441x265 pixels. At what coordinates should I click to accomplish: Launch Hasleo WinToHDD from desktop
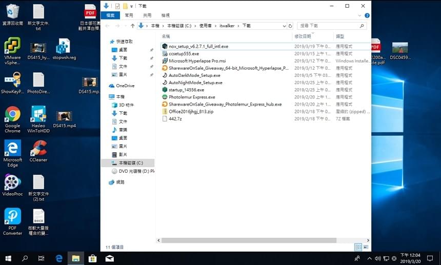click(38, 119)
